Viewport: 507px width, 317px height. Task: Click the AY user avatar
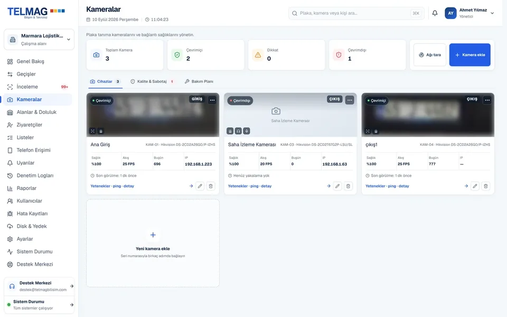[450, 13]
